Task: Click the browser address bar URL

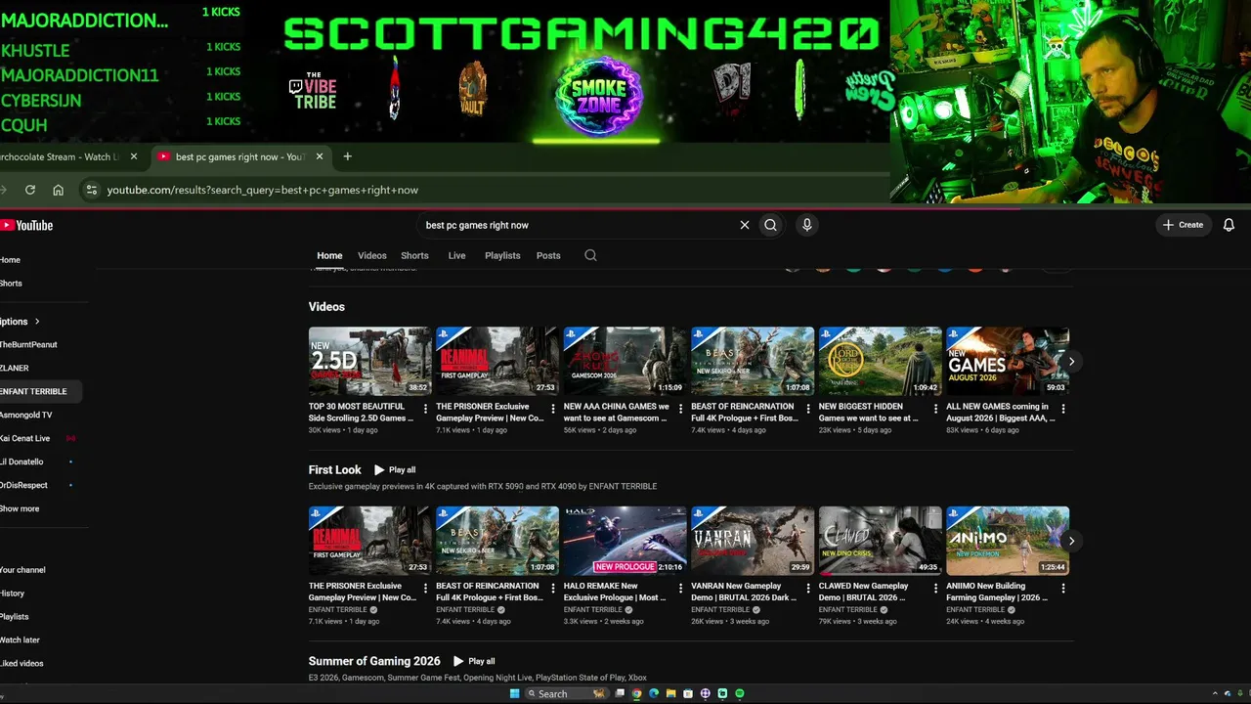Action: [x=262, y=190]
